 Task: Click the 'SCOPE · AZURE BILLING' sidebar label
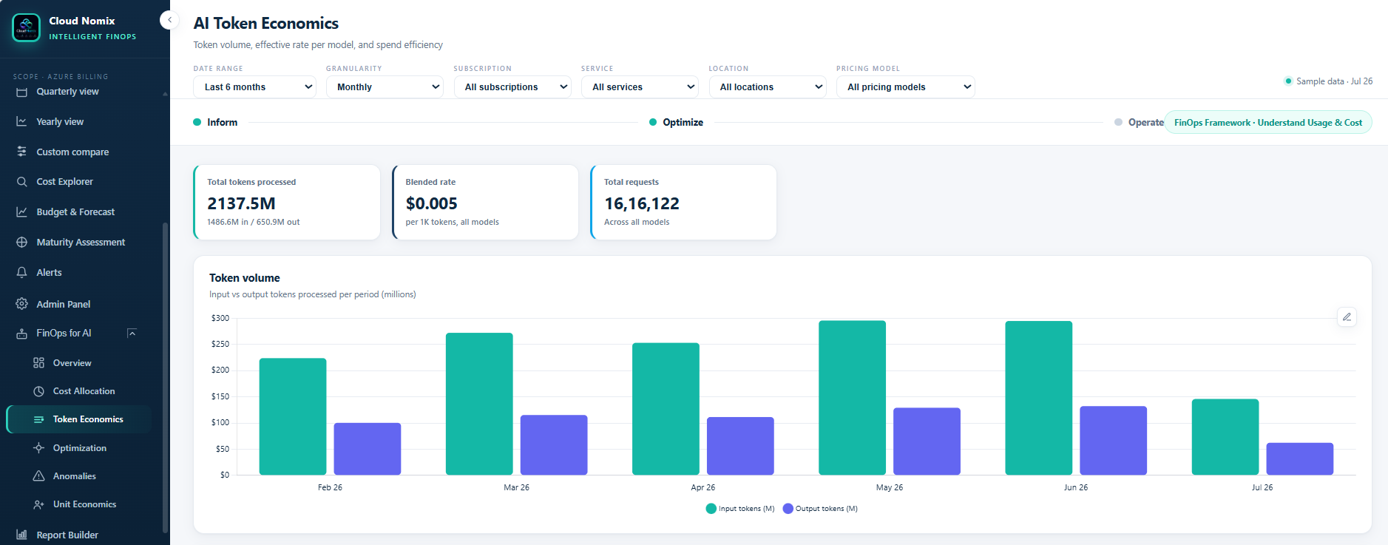(61, 76)
